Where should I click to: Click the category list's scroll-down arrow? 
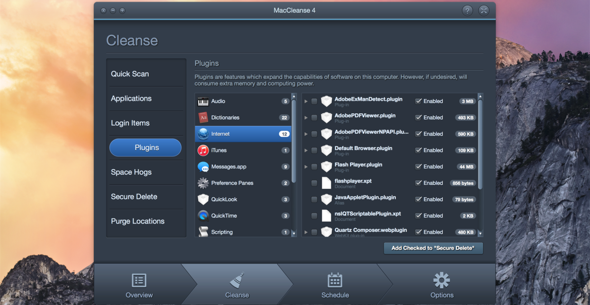tap(294, 234)
